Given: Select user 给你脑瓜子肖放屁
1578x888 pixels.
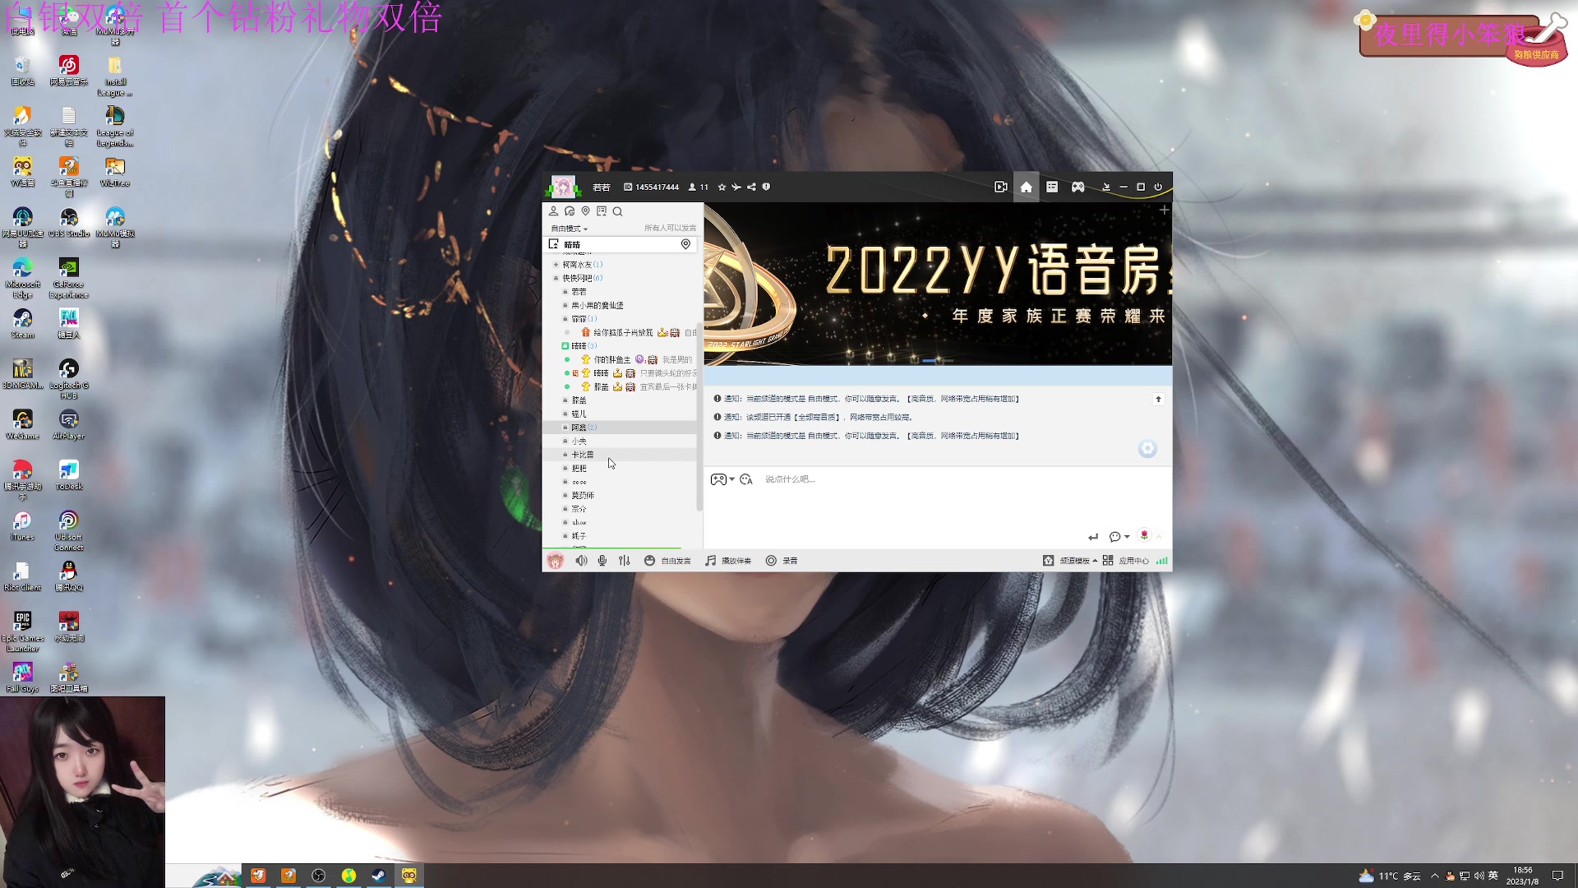Looking at the screenshot, I should 623,333.
